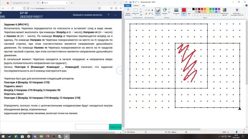Switch to the Home (Главная) ribbon tab
Image resolution: width=248 pixels, height=139 pixels.
tap(136, 5)
